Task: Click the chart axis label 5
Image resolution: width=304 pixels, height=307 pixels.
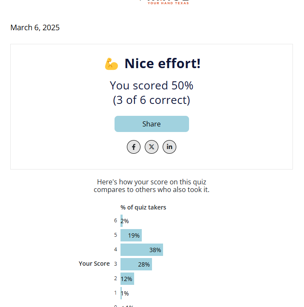Action: (x=115, y=235)
